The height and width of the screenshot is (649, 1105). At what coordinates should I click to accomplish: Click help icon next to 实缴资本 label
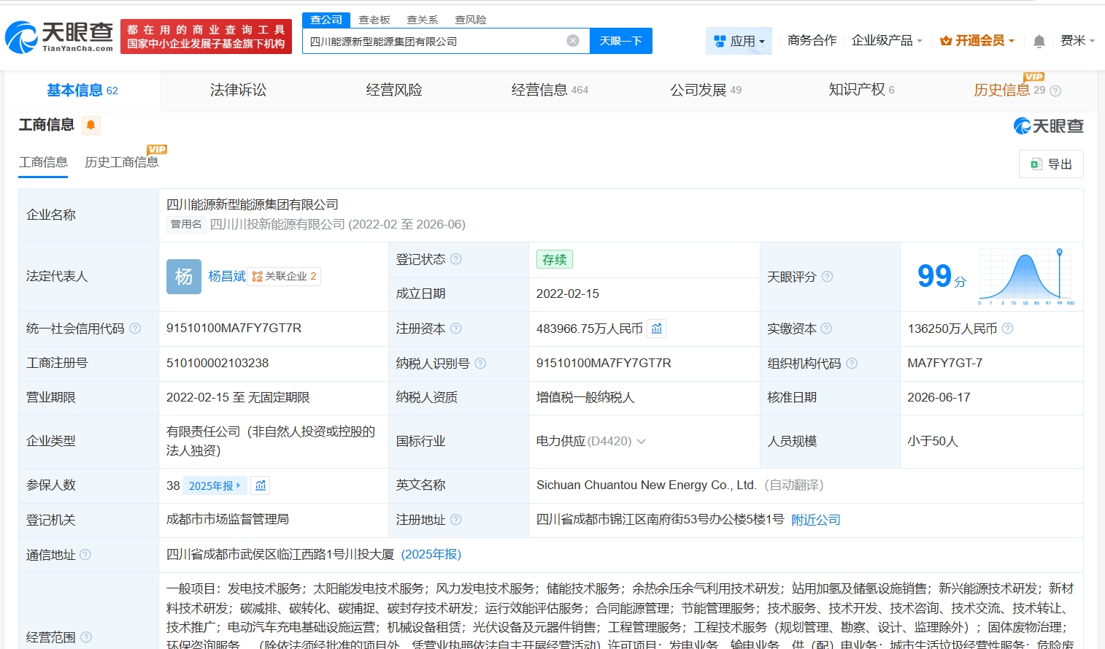(827, 329)
